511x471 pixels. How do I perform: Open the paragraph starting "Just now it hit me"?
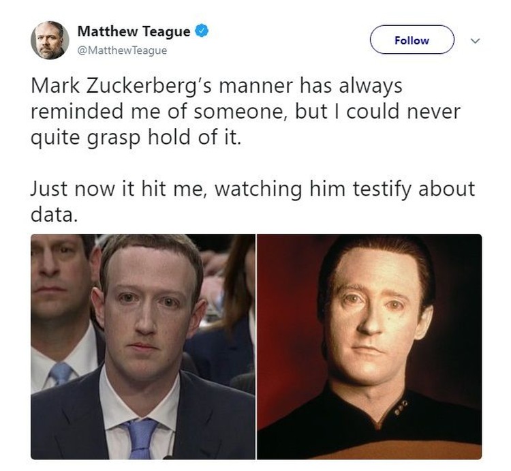pos(253,202)
